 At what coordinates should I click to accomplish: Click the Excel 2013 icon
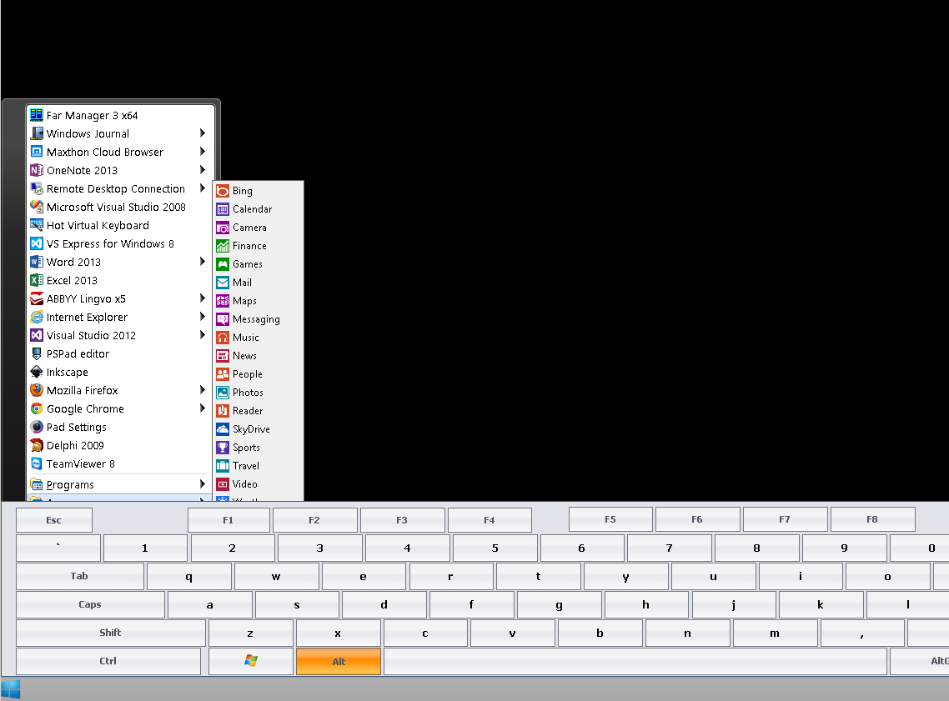pyautogui.click(x=37, y=280)
